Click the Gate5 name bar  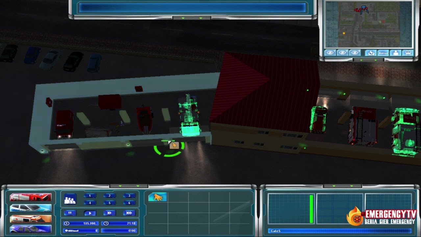click(x=340, y=231)
